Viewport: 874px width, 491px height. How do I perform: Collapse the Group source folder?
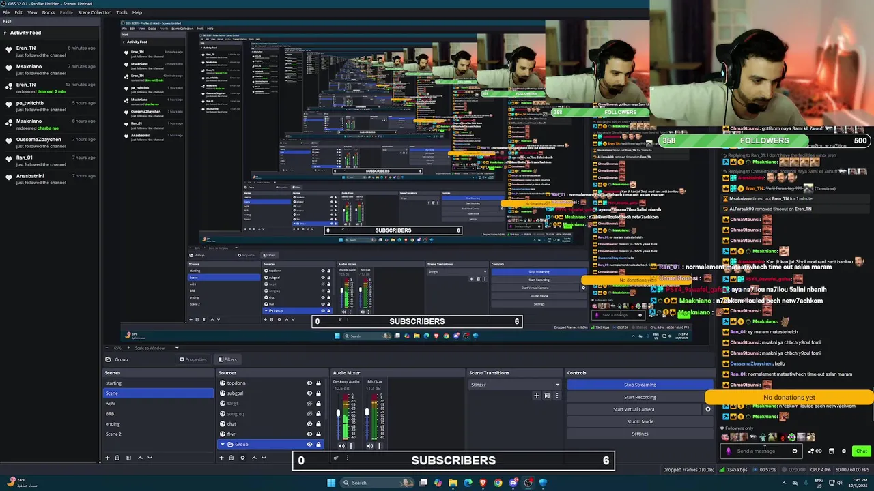coord(223,445)
